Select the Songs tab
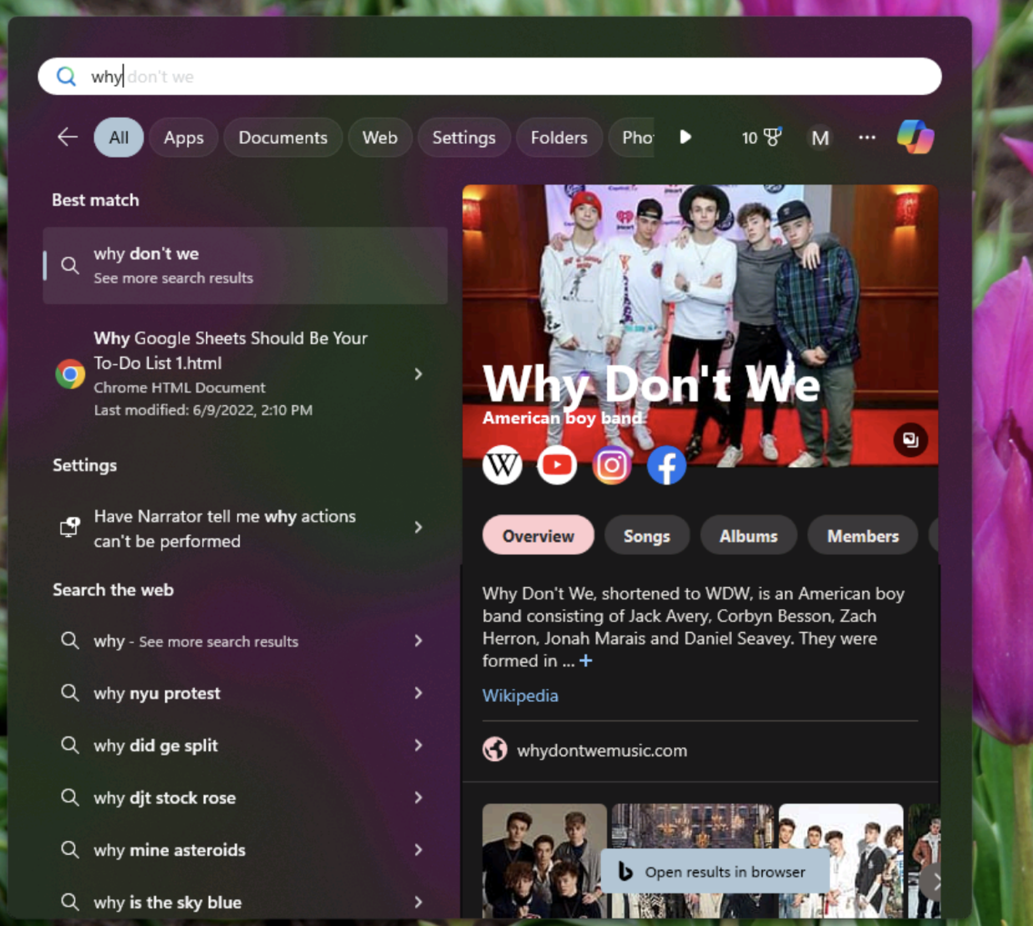1033x926 pixels. [x=647, y=535]
